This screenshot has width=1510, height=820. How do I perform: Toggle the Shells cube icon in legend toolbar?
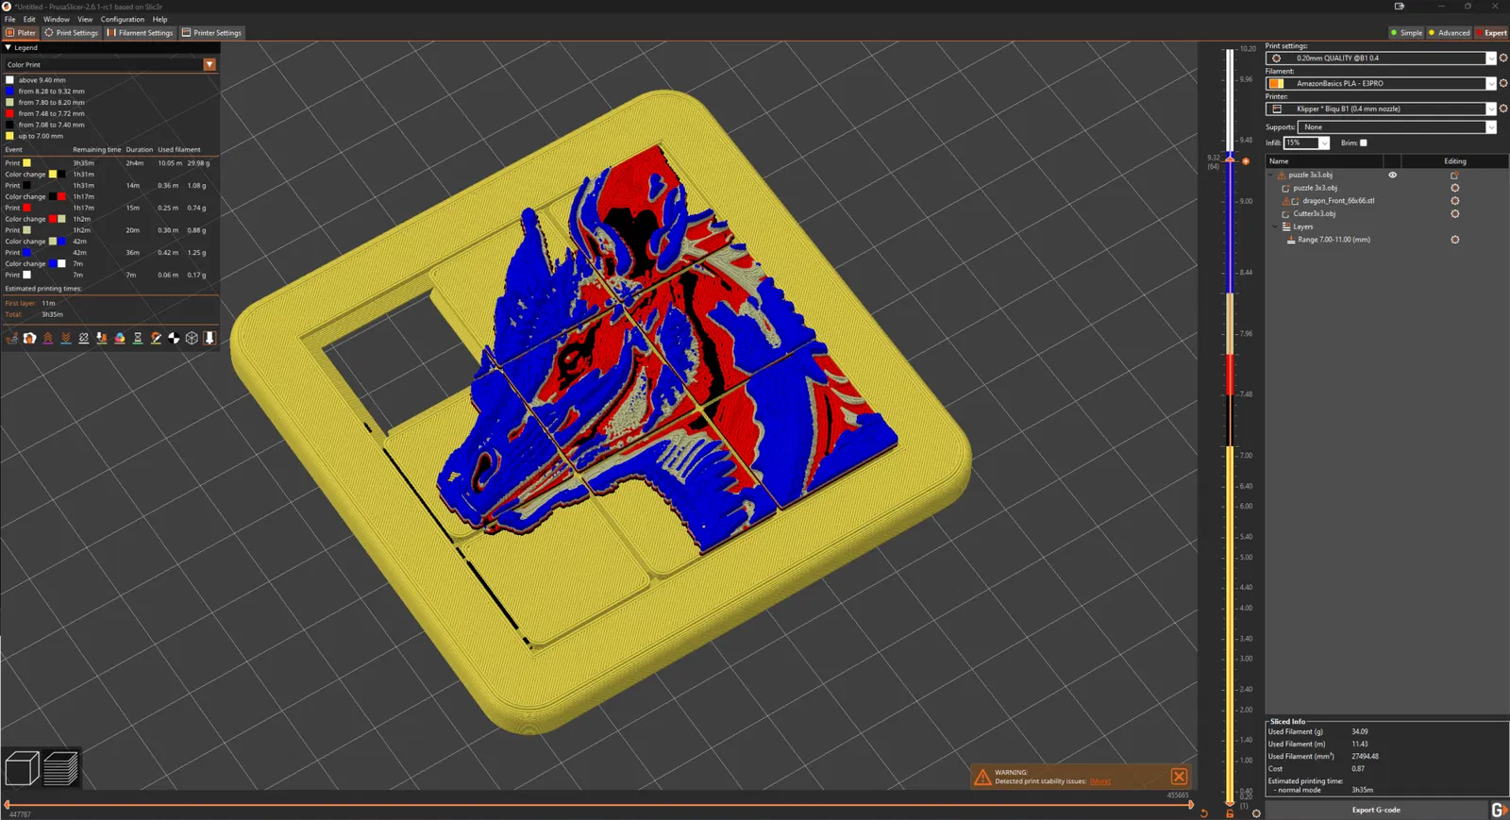192,338
